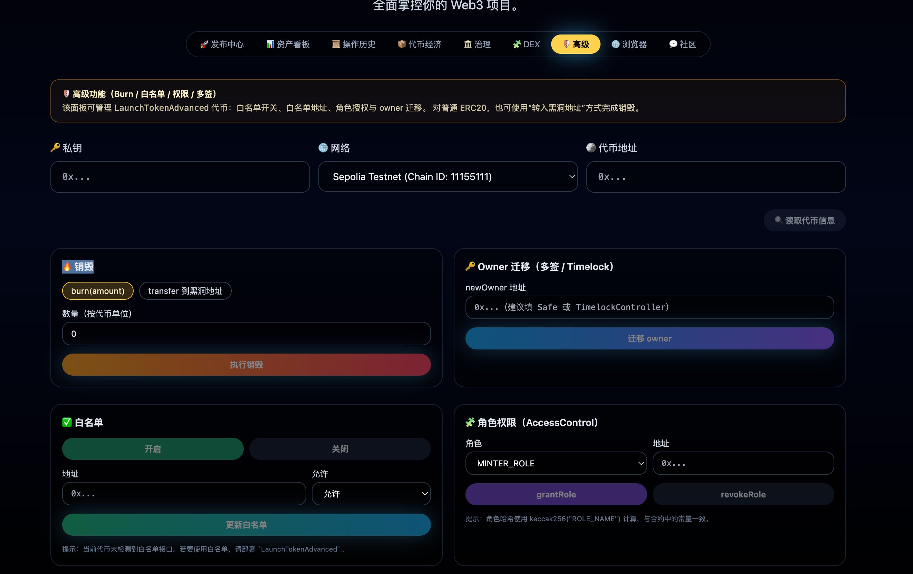Select the burn(amount) mode pill

(x=97, y=291)
